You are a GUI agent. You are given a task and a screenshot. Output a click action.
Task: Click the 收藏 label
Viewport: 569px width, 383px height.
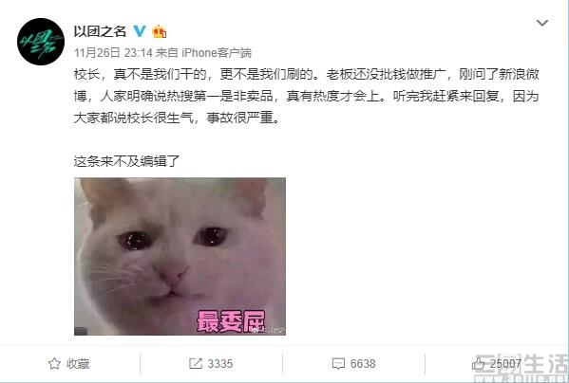(x=78, y=363)
